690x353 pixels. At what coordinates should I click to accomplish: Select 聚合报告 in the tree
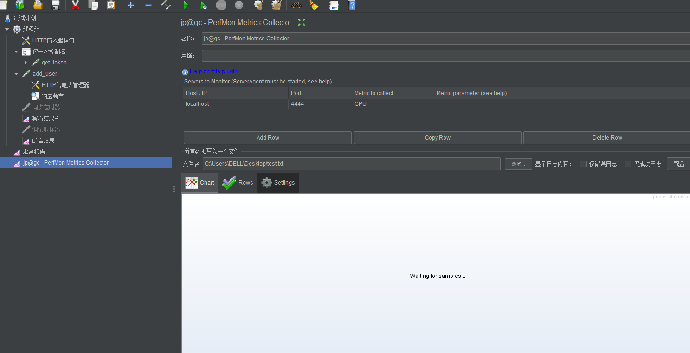(x=34, y=152)
